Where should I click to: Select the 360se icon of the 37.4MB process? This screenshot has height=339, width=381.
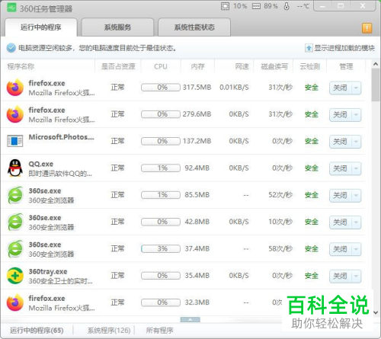click(x=15, y=249)
